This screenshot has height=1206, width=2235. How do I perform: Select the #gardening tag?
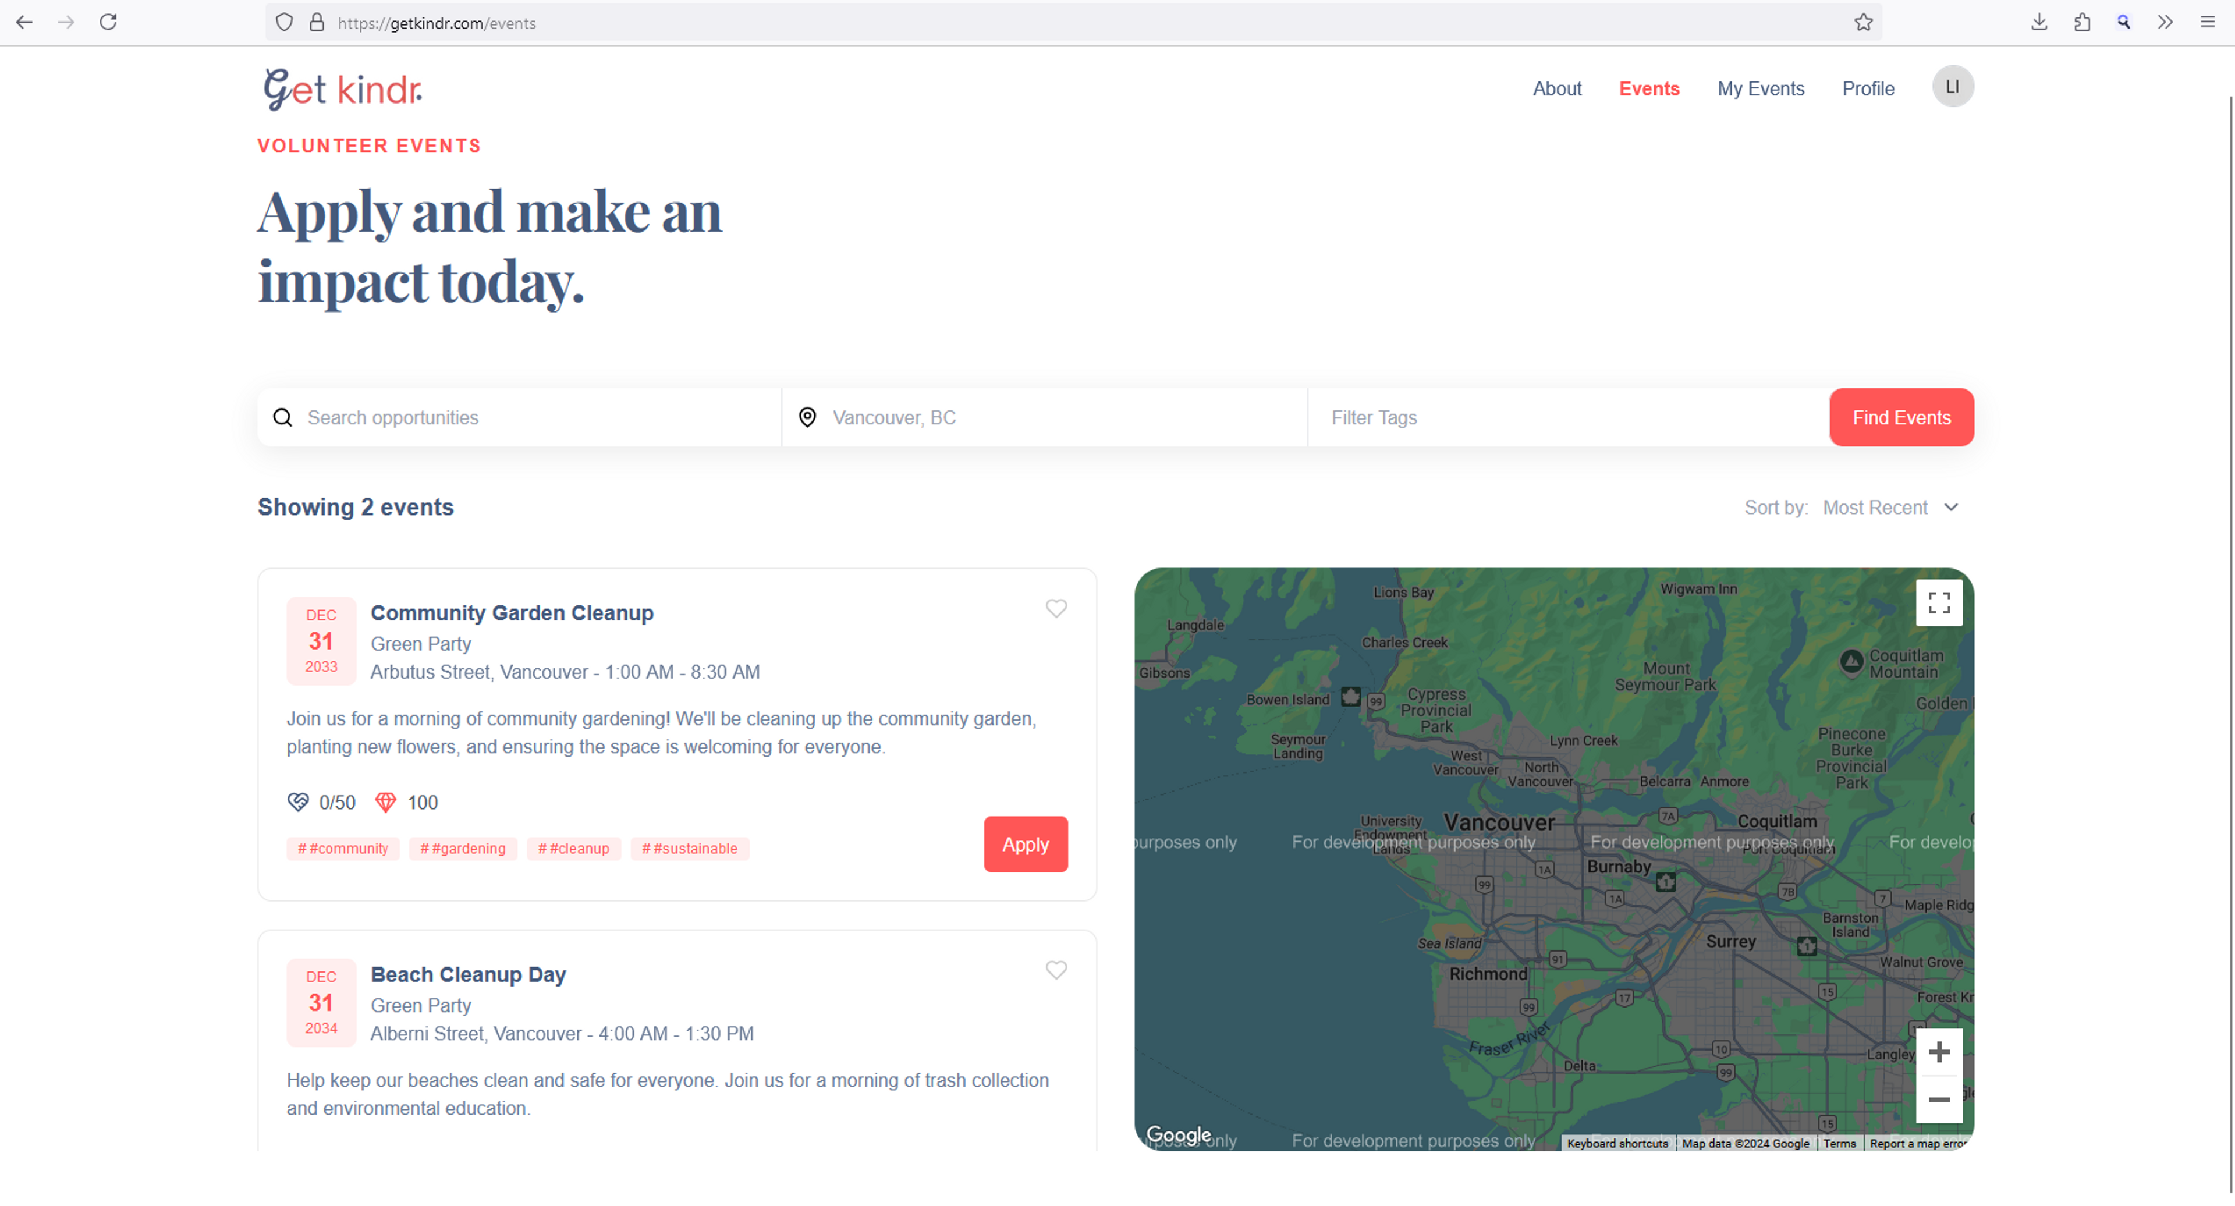coord(463,849)
